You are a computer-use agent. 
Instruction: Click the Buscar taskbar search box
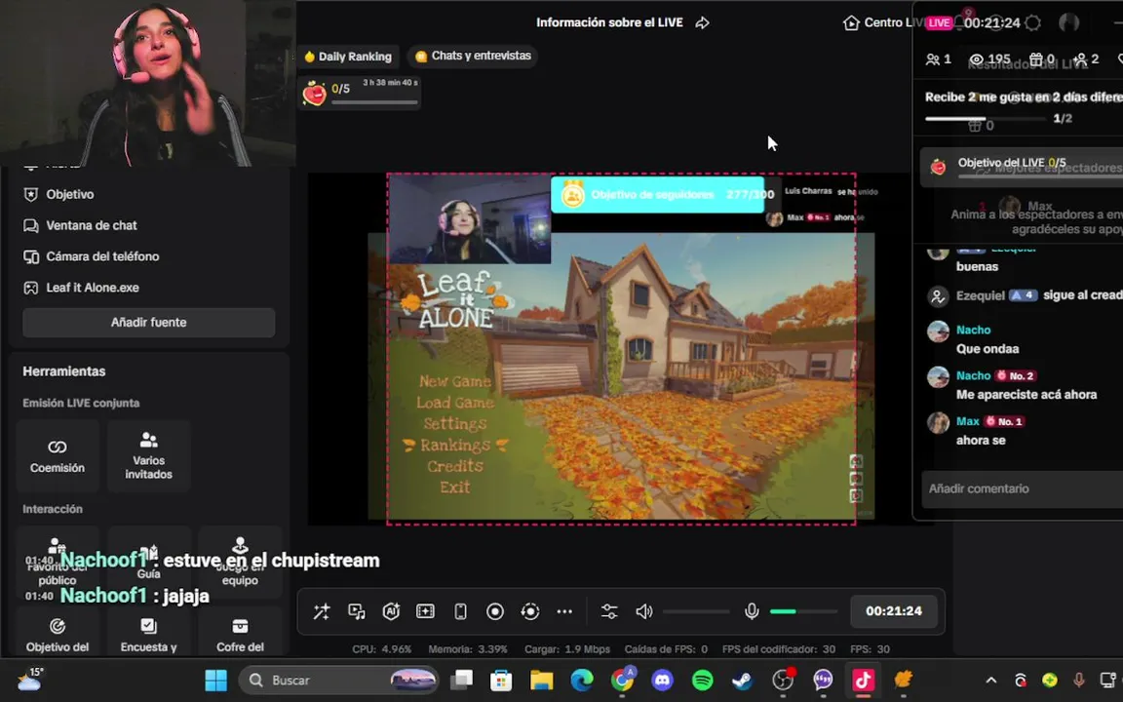coord(339,680)
